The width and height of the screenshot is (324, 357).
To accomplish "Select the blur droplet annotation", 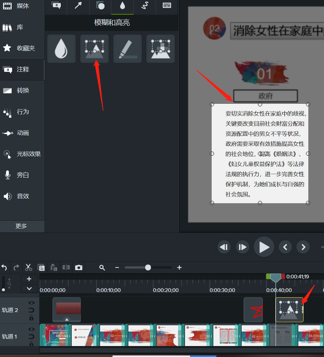I will point(61,49).
